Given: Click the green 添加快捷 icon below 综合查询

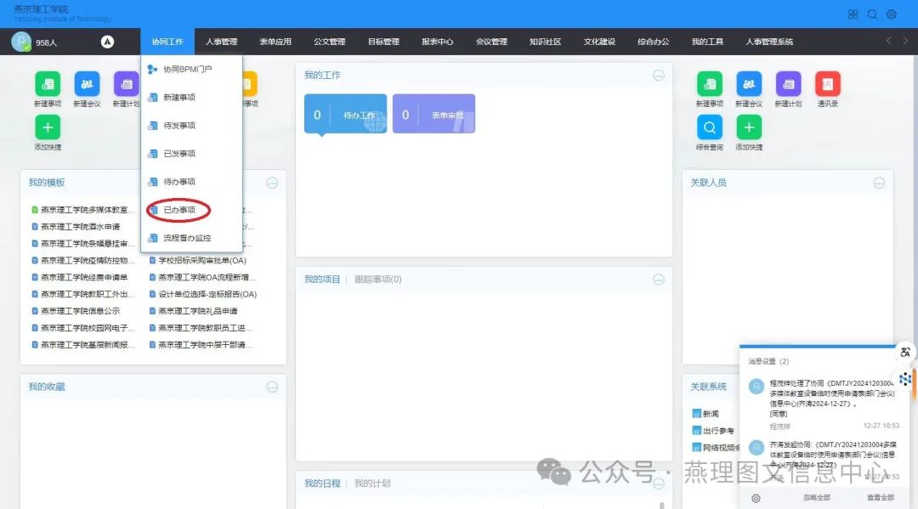Looking at the screenshot, I should tap(748, 127).
